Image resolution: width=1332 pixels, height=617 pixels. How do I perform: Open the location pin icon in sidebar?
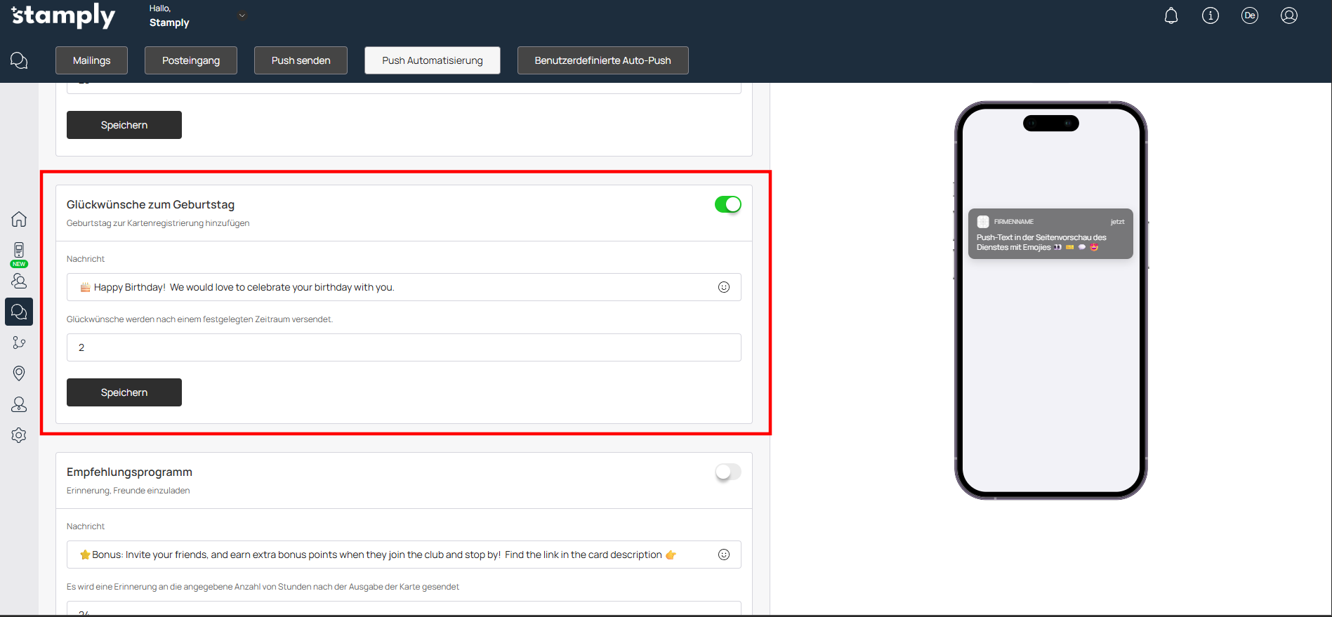click(x=19, y=373)
